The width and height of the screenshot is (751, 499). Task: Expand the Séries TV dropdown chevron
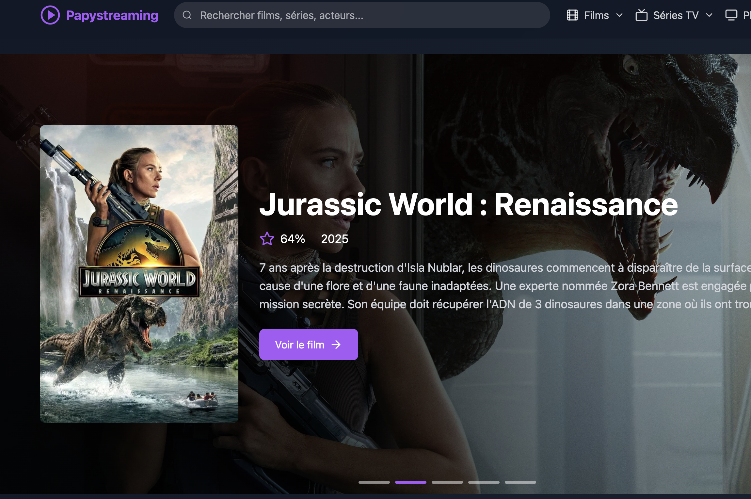(x=709, y=15)
